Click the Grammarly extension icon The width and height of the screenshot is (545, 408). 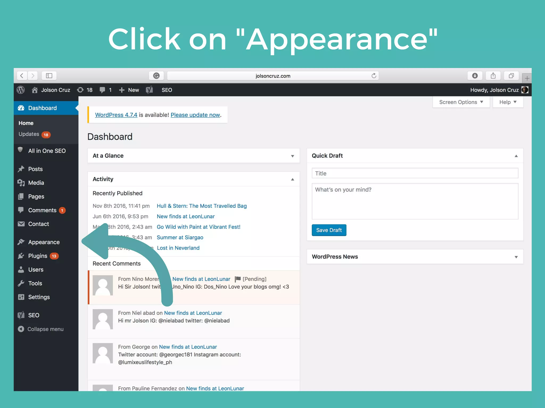pos(156,76)
